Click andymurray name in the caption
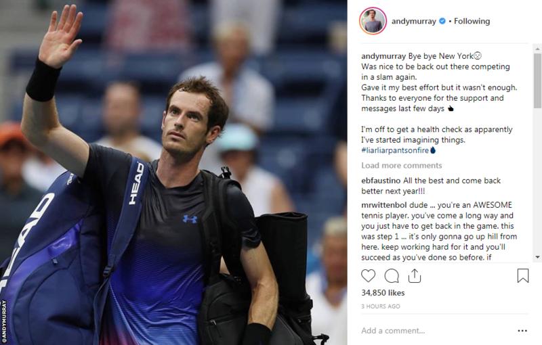542x345 pixels. point(383,56)
